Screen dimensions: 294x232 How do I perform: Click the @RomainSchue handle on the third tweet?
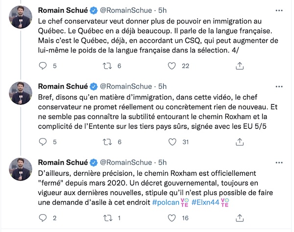tap(126, 162)
